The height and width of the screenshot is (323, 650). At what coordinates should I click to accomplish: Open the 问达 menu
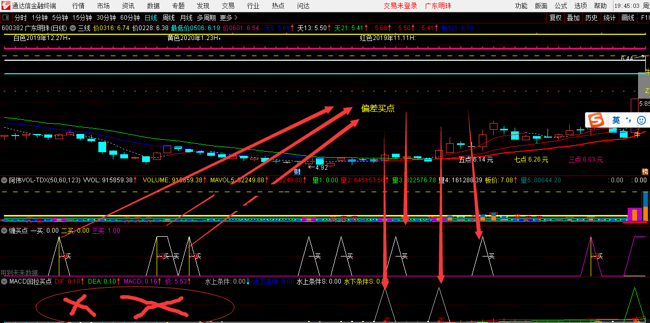coord(303,6)
